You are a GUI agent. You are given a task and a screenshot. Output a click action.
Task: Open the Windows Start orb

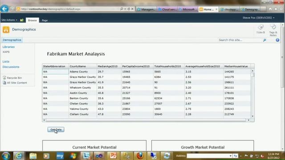tap(6, 156)
